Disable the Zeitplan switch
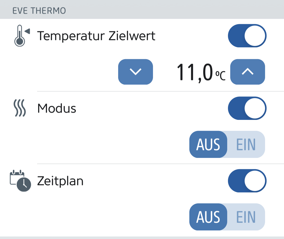284x239 pixels. click(x=247, y=181)
